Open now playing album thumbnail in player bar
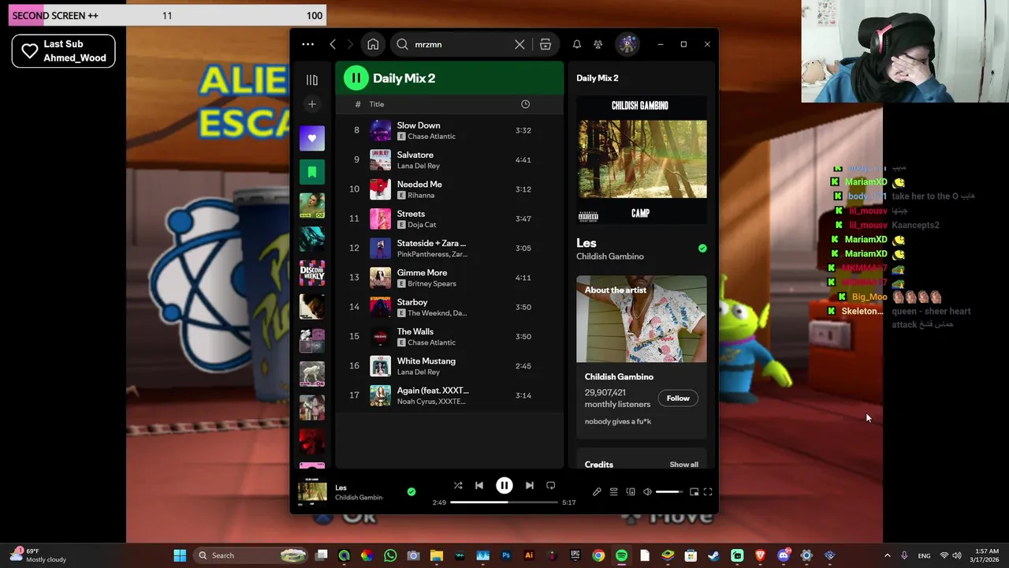Viewport: 1009px width, 568px height. pyautogui.click(x=312, y=491)
